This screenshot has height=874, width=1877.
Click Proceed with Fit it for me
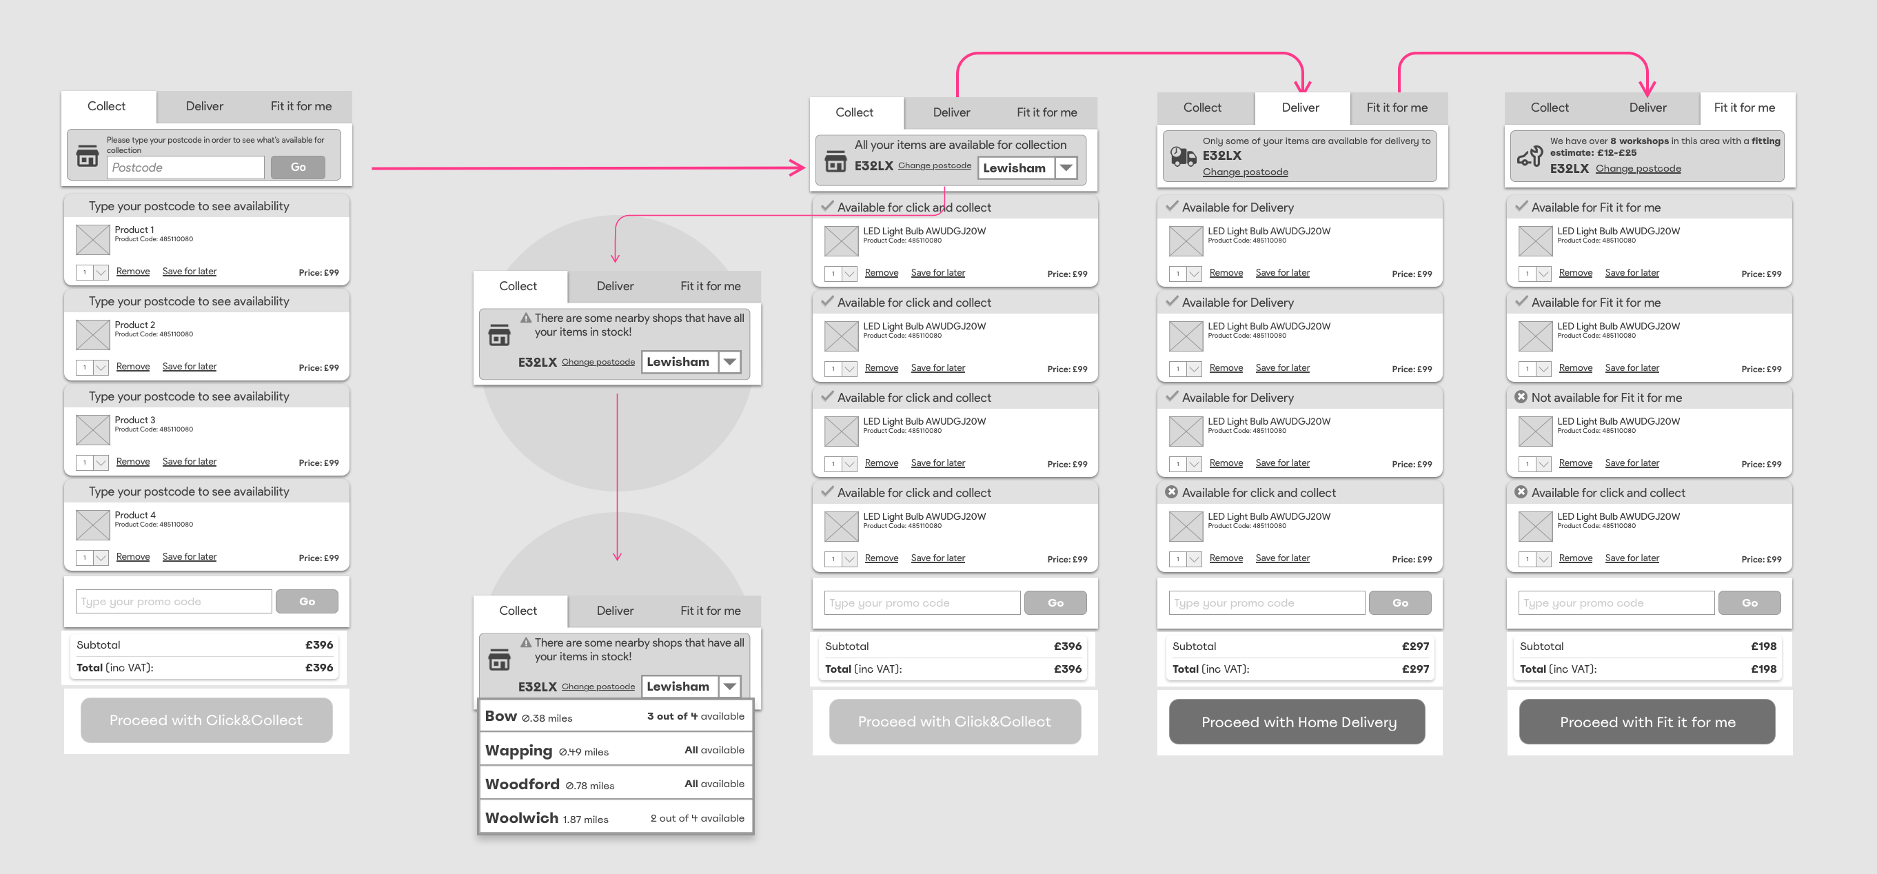point(1647,722)
